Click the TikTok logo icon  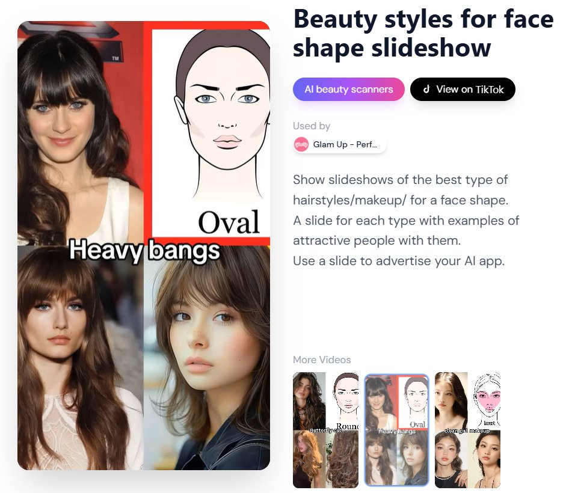pos(427,89)
